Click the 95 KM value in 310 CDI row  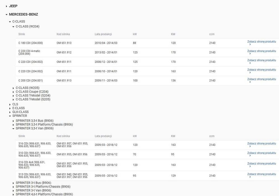click(x=173, y=155)
